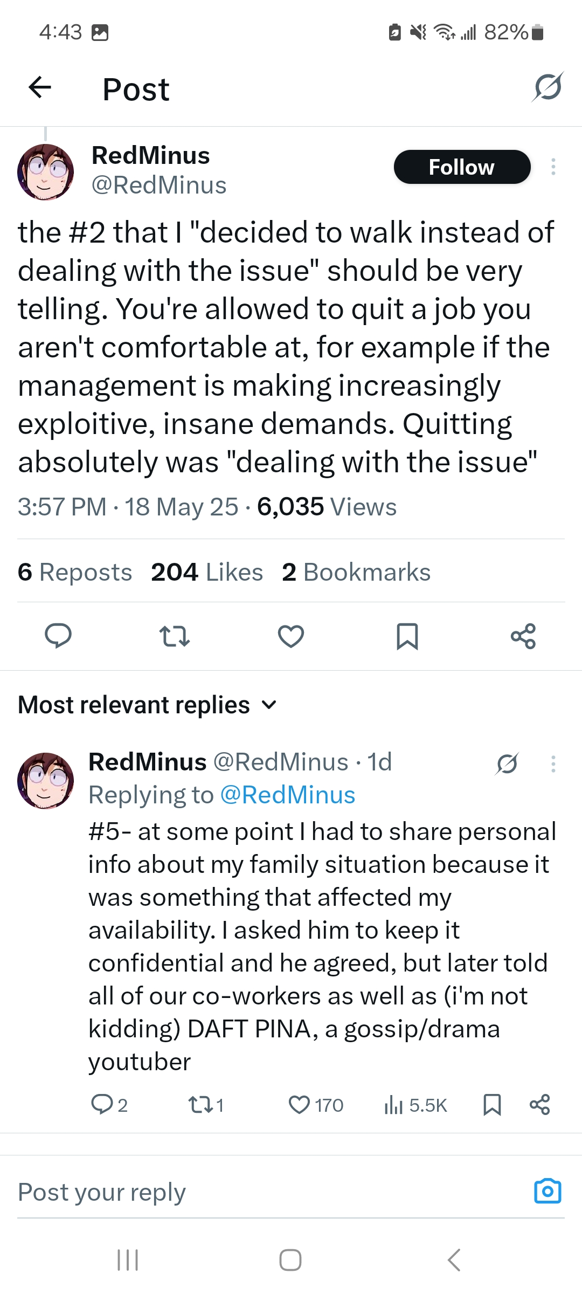Tap the camera icon in reply bar
Screen dimensions: 582x1294
point(547,1191)
